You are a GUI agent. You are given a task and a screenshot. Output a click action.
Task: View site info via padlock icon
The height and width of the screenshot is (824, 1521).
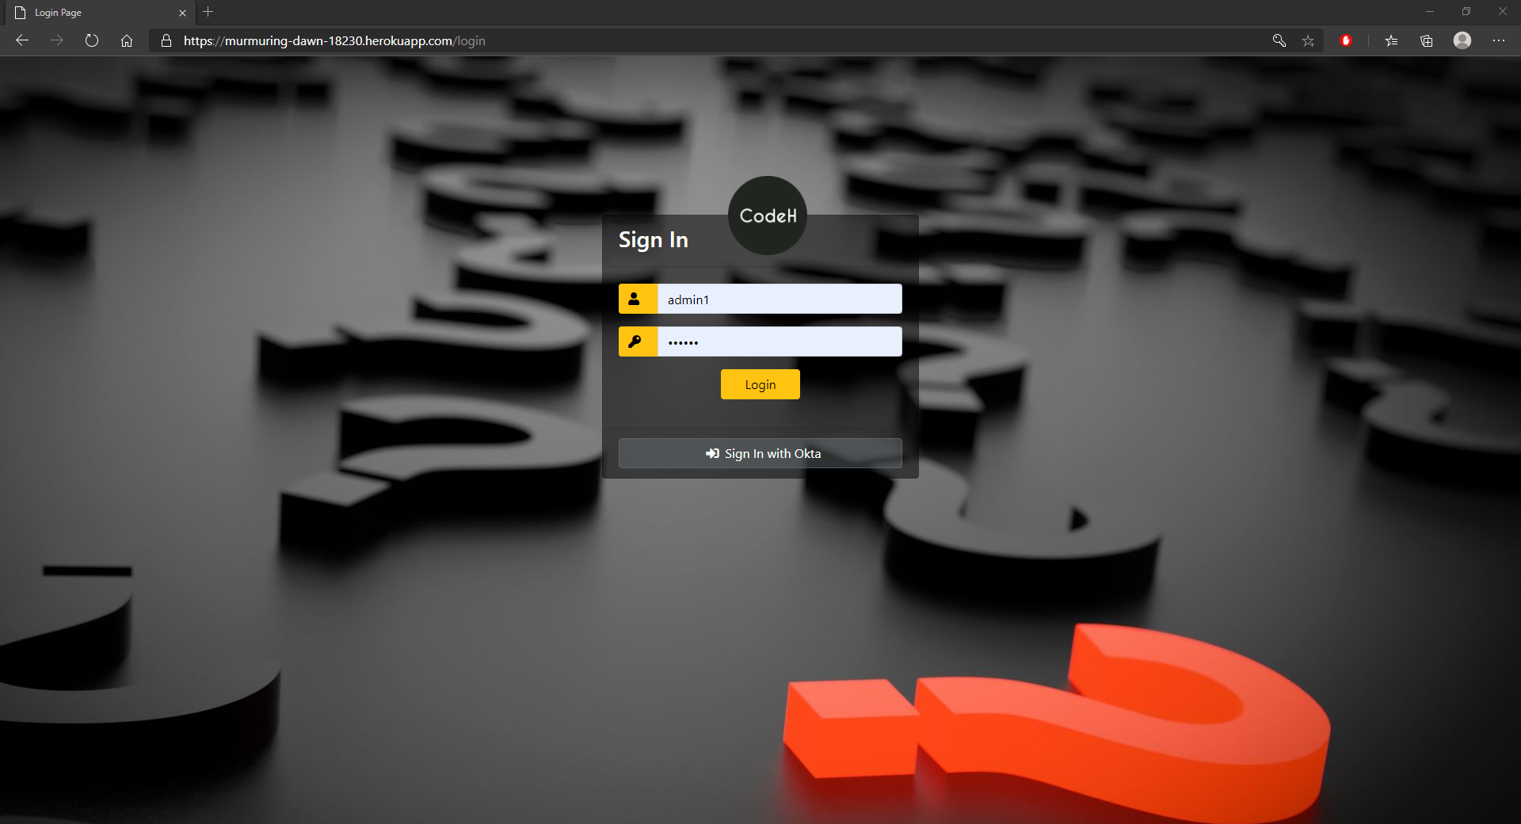[x=166, y=40]
